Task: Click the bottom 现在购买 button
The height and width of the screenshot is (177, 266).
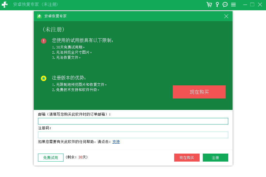Action: click(x=187, y=157)
